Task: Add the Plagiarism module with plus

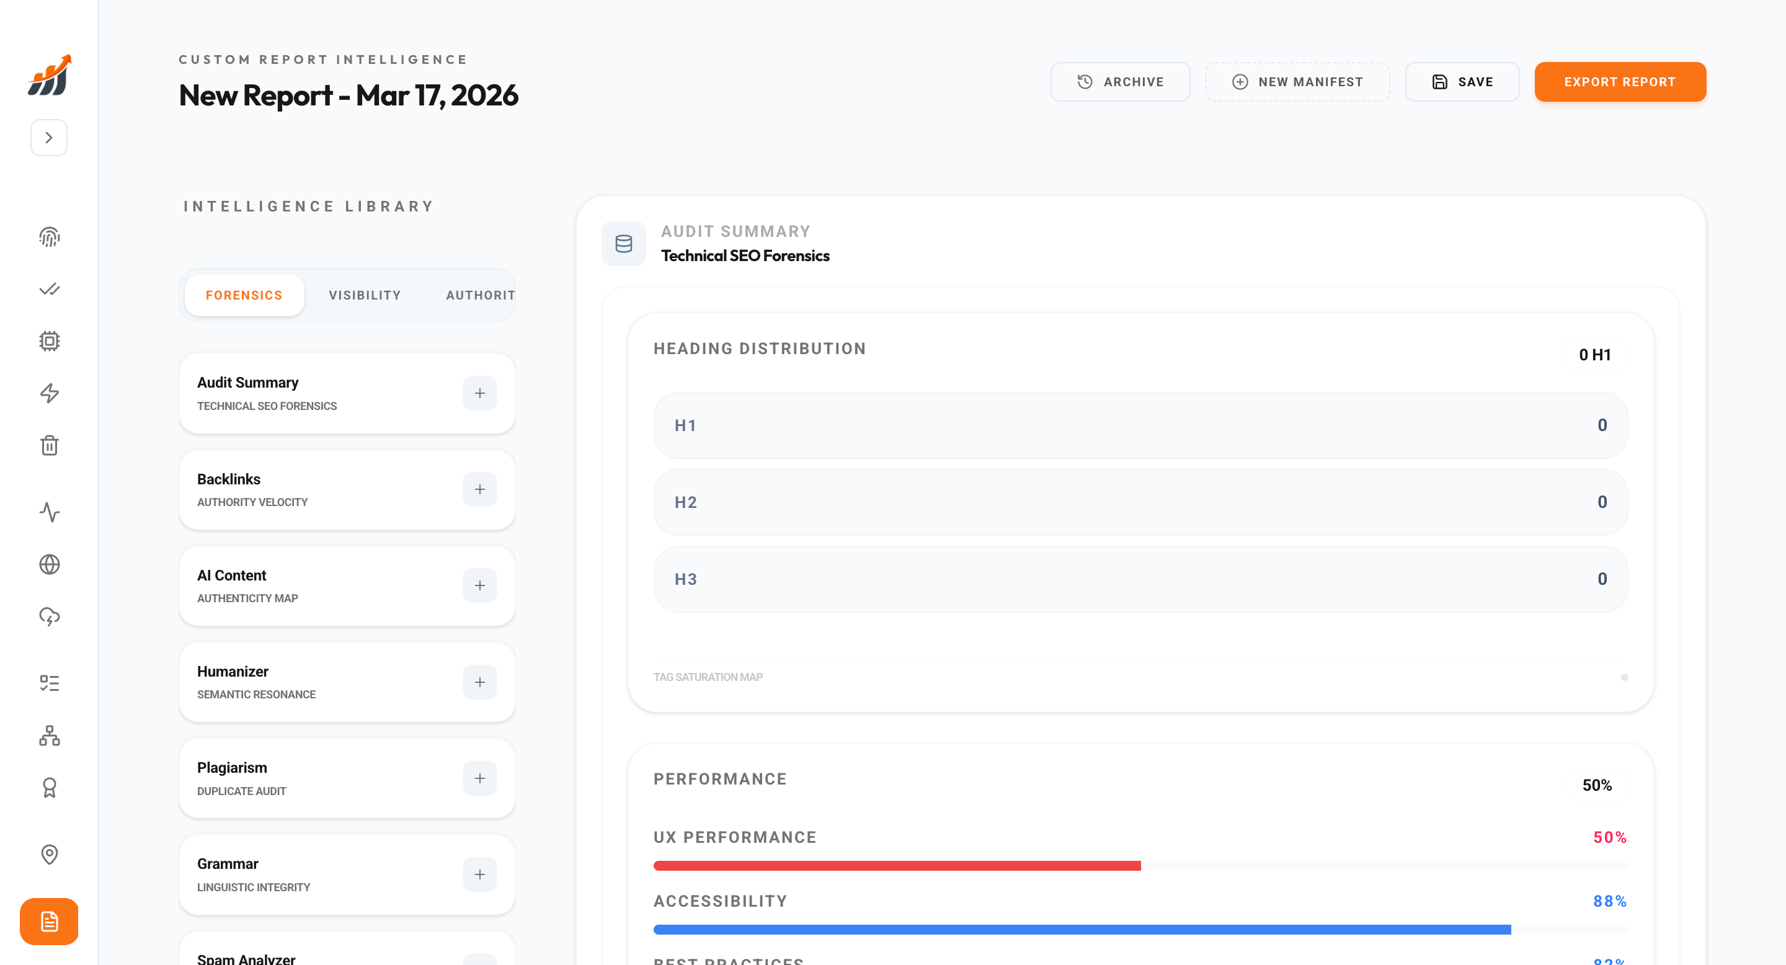Action: tap(479, 778)
